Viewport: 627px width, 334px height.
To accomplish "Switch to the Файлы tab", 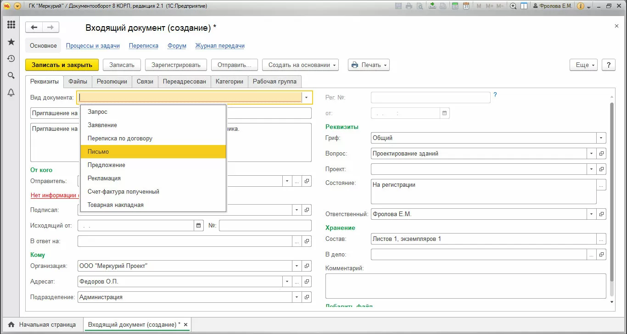I will [x=78, y=82].
